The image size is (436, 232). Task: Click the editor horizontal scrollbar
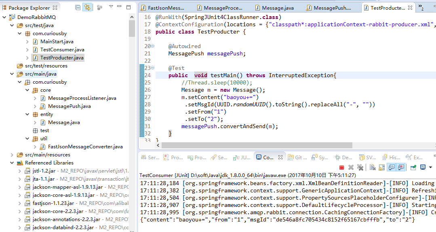pos(246,145)
